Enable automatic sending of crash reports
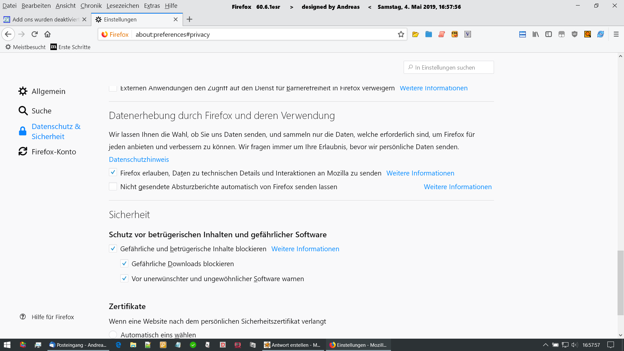 (113, 187)
